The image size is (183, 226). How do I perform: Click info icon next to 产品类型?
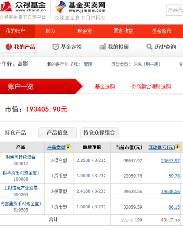(68, 146)
